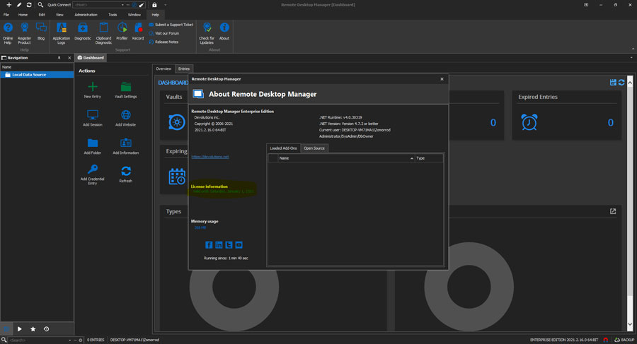Open the devolutions.net link

point(210,157)
